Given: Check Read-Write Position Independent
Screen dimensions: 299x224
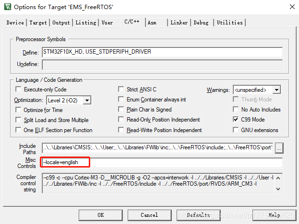Looking at the screenshot, I should [x=121, y=130].
